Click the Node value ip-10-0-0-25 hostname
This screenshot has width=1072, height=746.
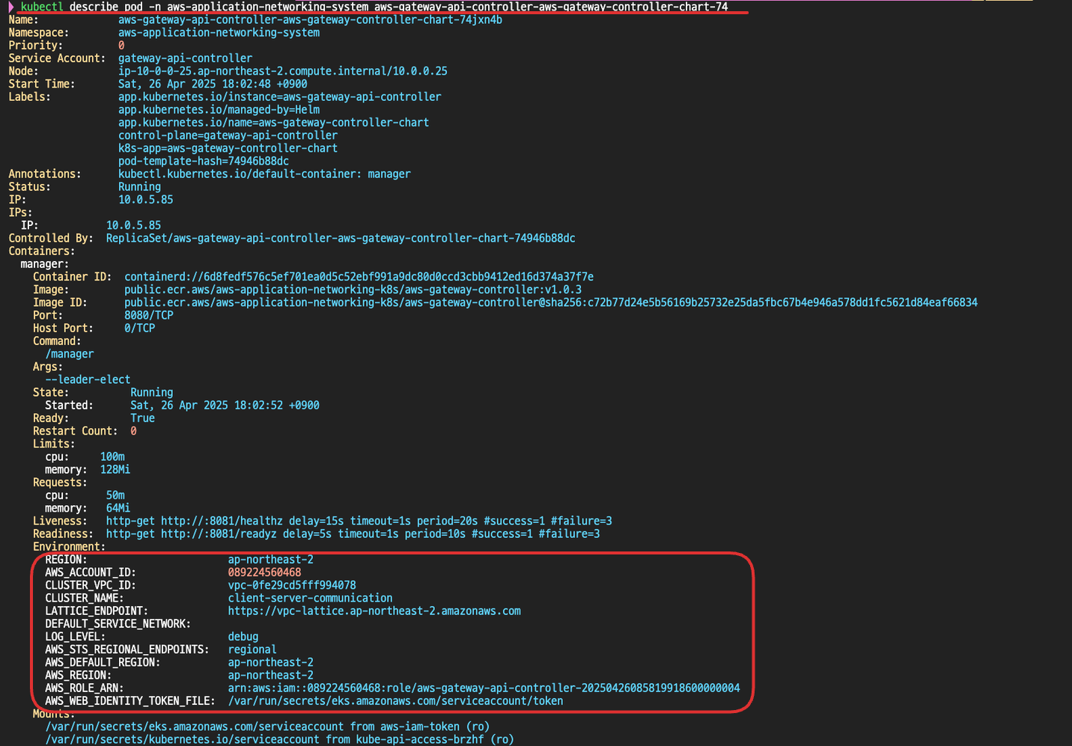(x=283, y=71)
